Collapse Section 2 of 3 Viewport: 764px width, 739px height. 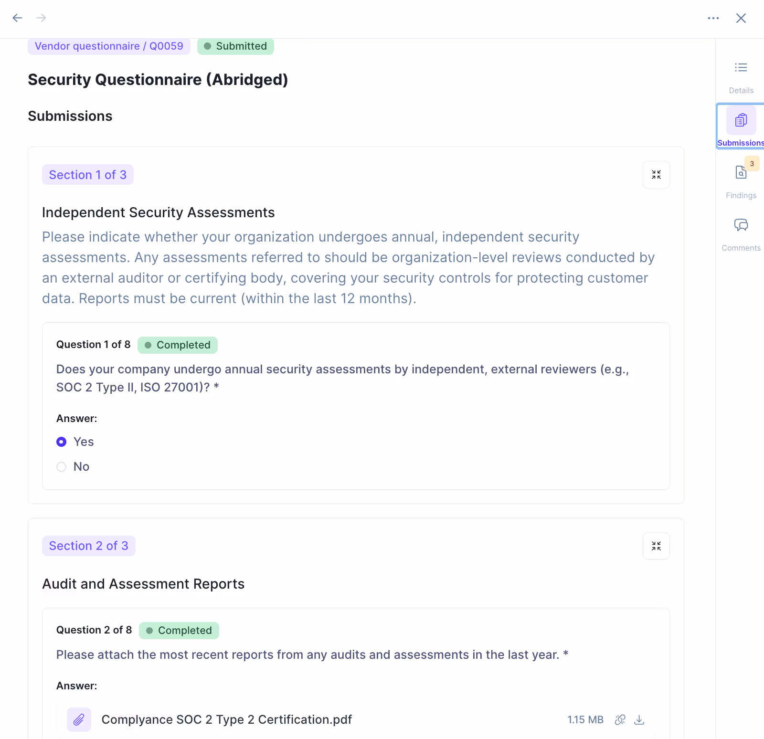(x=656, y=546)
